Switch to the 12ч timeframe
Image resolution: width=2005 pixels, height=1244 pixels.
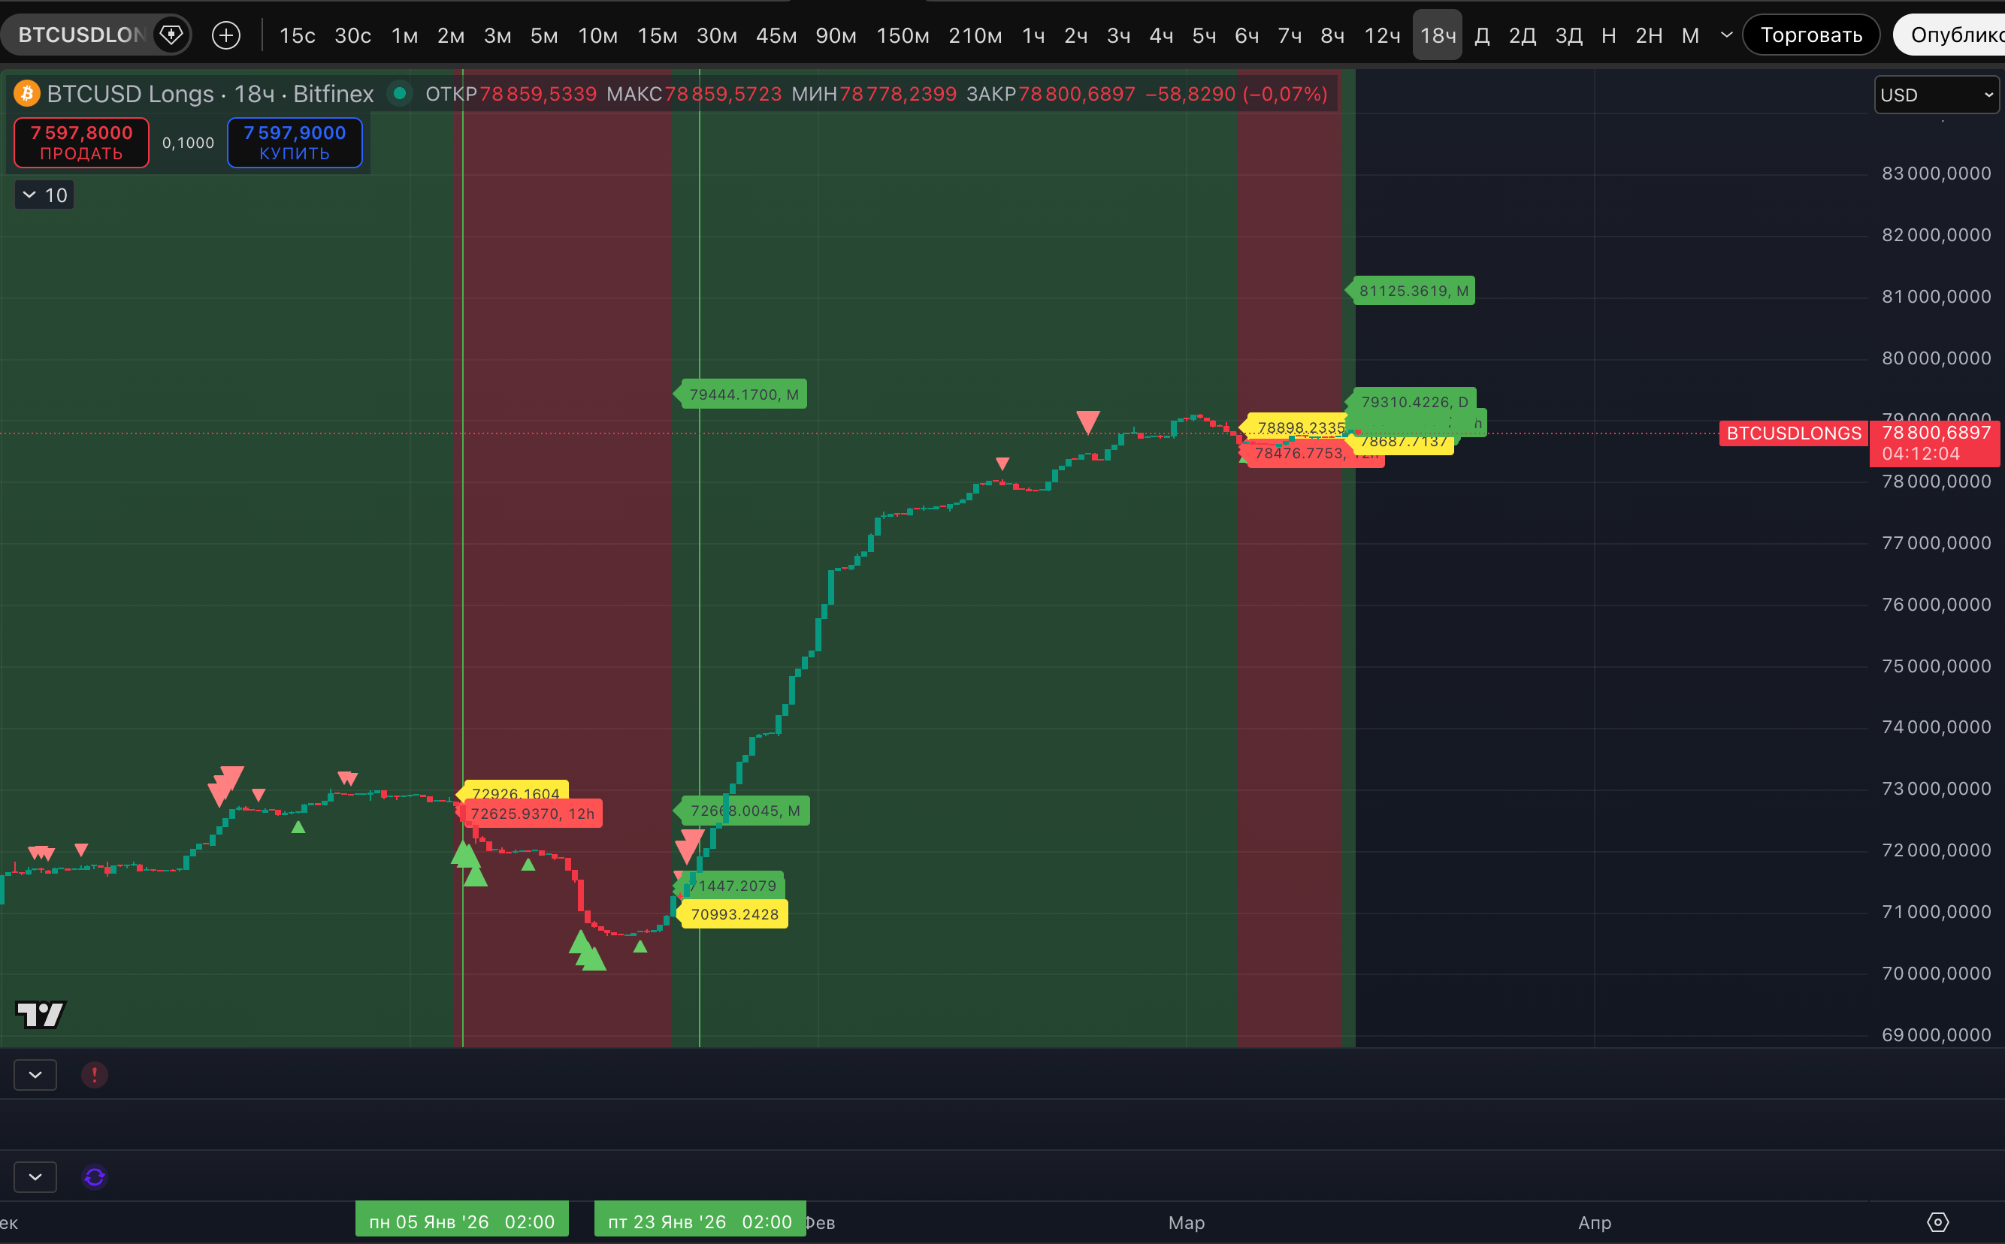(x=1382, y=35)
